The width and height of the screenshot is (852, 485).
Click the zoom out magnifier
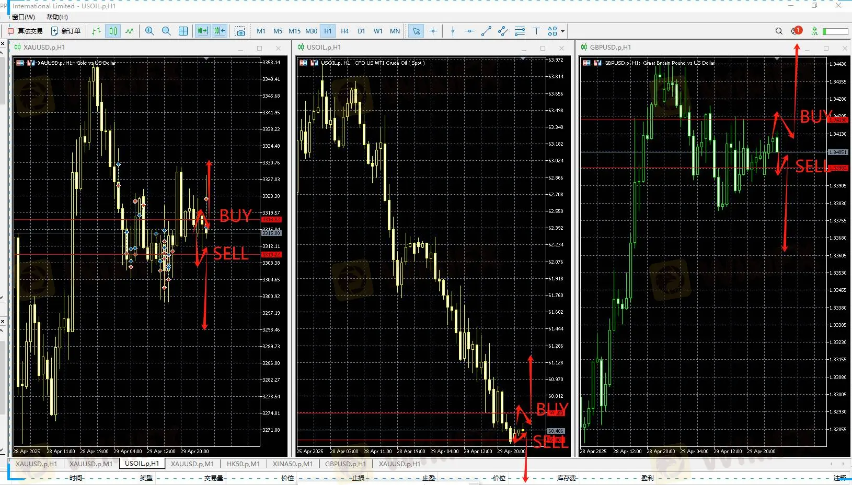[166, 31]
